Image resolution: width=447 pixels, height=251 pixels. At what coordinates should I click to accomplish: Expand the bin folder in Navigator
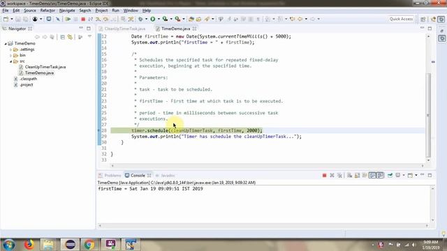(11, 56)
